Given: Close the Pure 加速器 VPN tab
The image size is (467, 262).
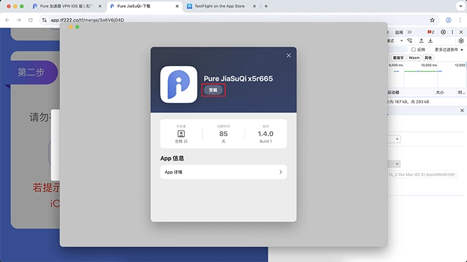Looking at the screenshot, I should 100,6.
